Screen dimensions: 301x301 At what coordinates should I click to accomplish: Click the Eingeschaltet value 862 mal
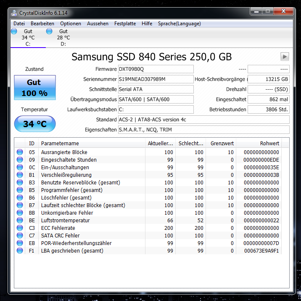pos(269,99)
